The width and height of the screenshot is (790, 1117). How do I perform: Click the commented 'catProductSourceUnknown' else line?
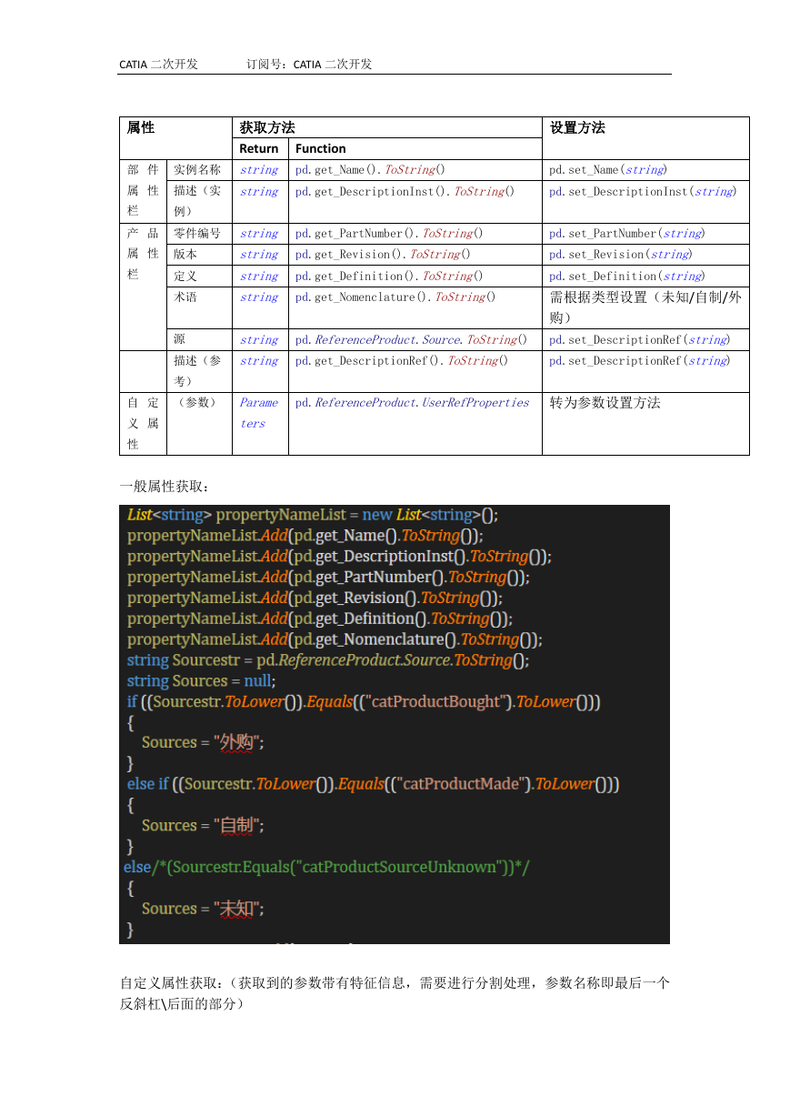click(326, 868)
